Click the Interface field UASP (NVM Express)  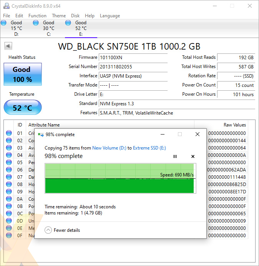tap(133, 76)
